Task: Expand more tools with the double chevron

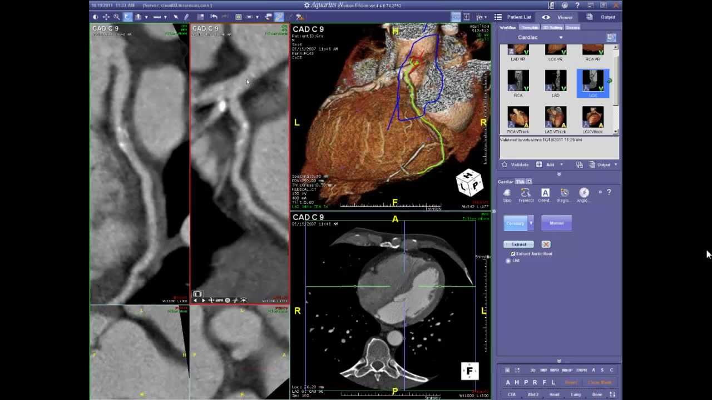Action: click(x=600, y=192)
